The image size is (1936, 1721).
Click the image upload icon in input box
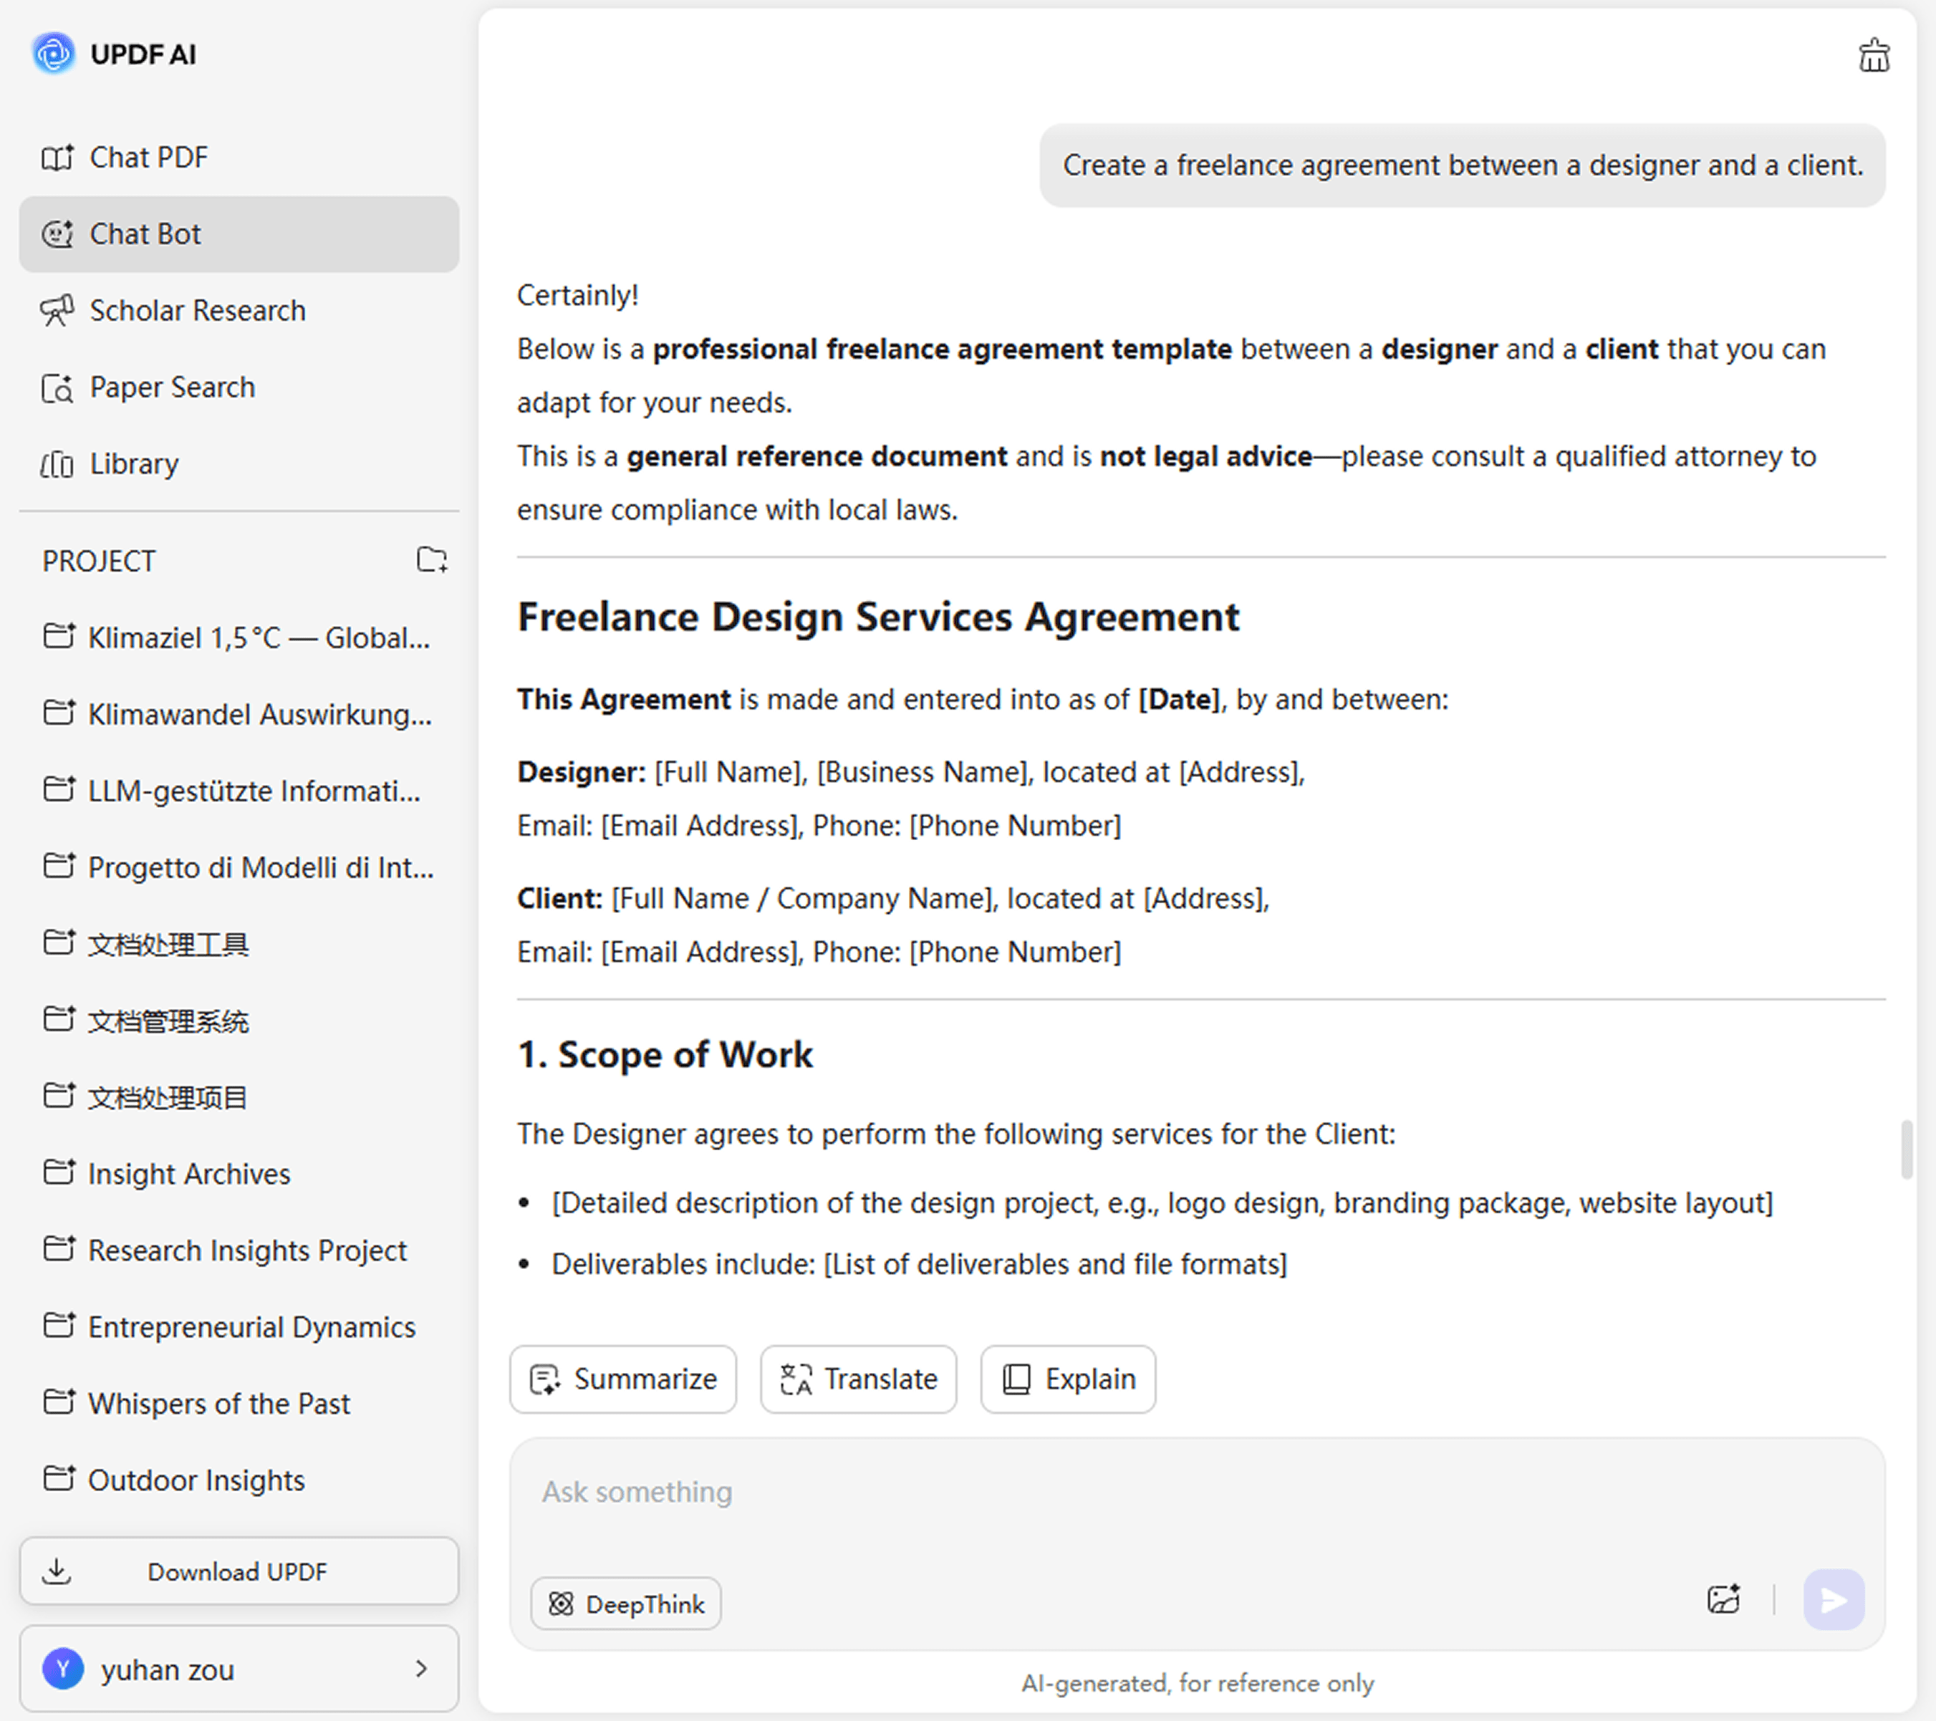click(x=1723, y=1600)
